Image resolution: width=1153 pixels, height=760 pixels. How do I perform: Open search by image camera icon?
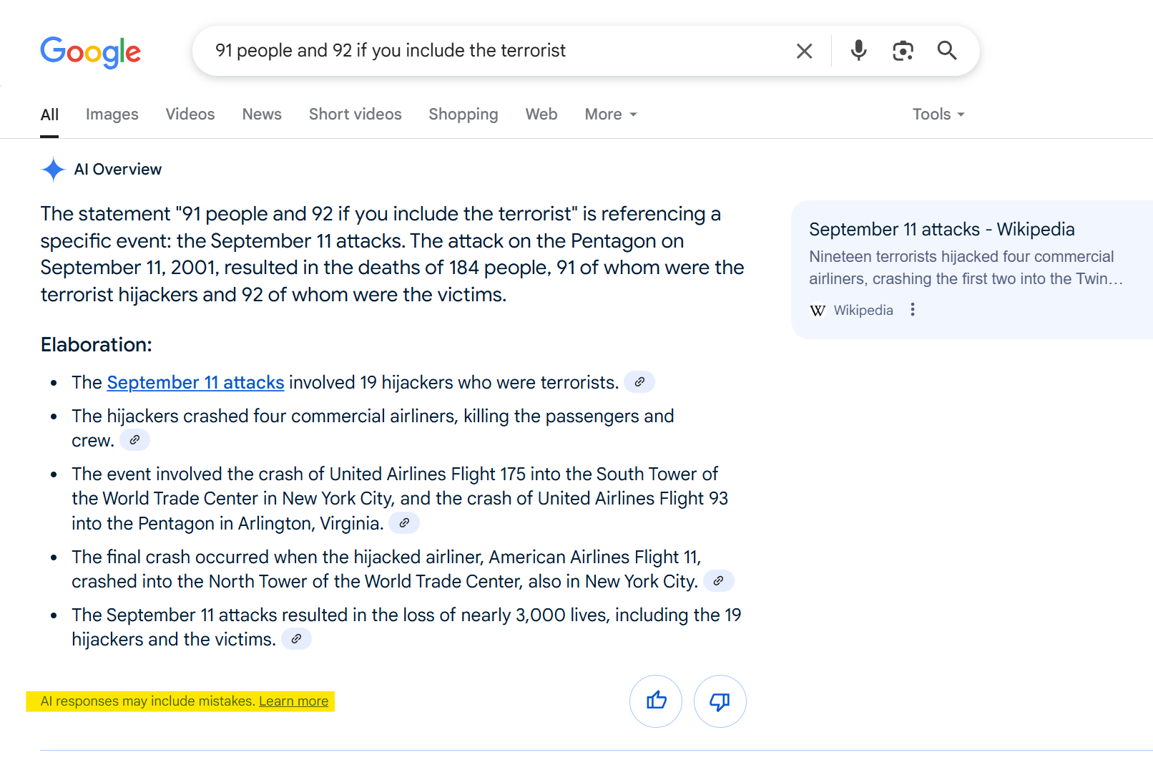tap(903, 51)
